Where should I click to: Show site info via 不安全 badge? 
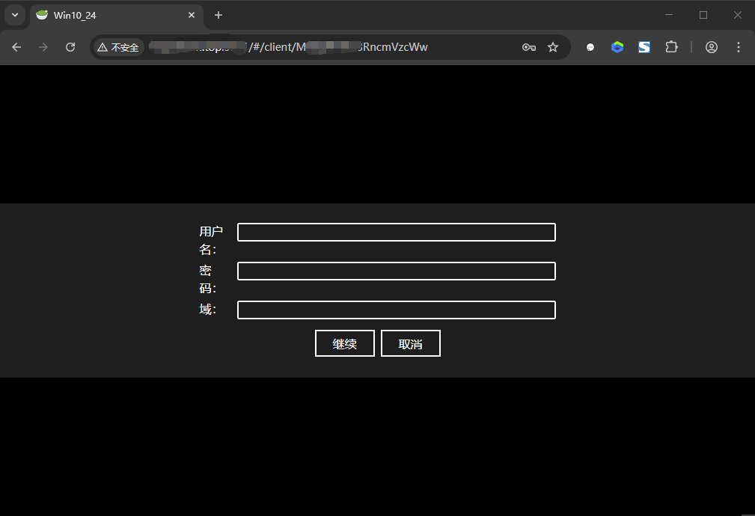(x=118, y=47)
